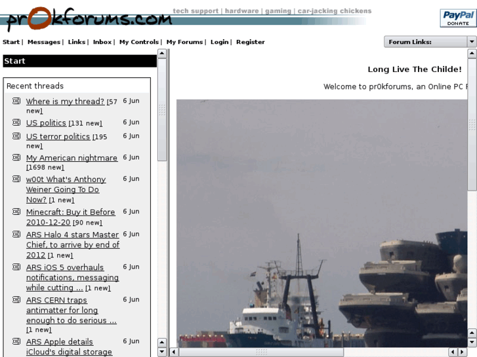Go to Messages in the navigation bar
Screen dimensions: 477x357
(x=44, y=42)
